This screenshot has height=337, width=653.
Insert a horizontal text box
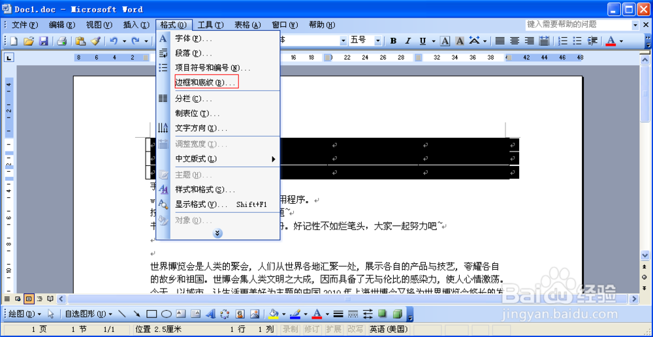(181, 313)
